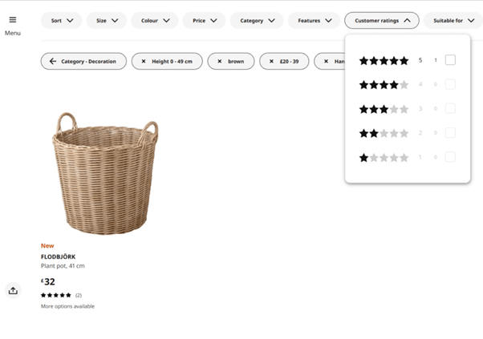Open the Colour filter dropdown
This screenshot has width=483, height=339.
pos(155,21)
